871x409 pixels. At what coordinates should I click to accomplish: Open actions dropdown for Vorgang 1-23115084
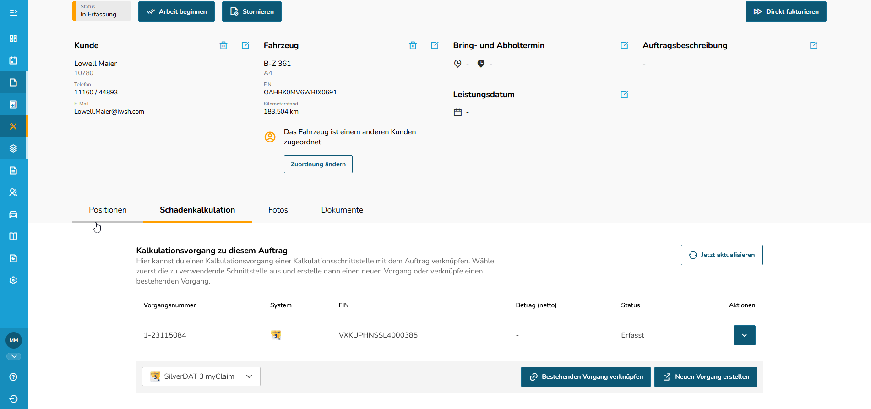(744, 335)
